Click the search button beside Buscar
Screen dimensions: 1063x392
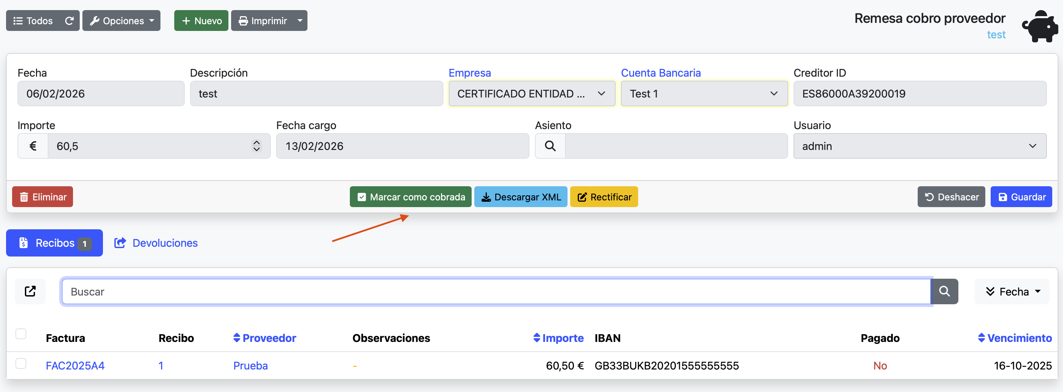[x=944, y=291]
